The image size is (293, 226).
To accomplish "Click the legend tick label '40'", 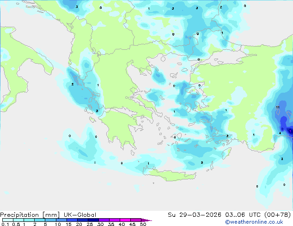I will [122, 224].
